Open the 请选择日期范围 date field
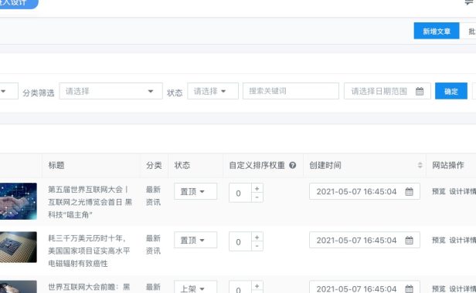Image resolution: width=476 pixels, height=293 pixels. click(387, 91)
